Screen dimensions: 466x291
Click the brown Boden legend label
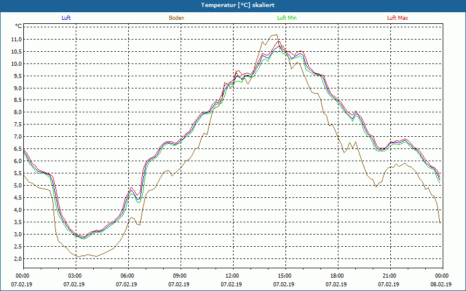point(176,18)
